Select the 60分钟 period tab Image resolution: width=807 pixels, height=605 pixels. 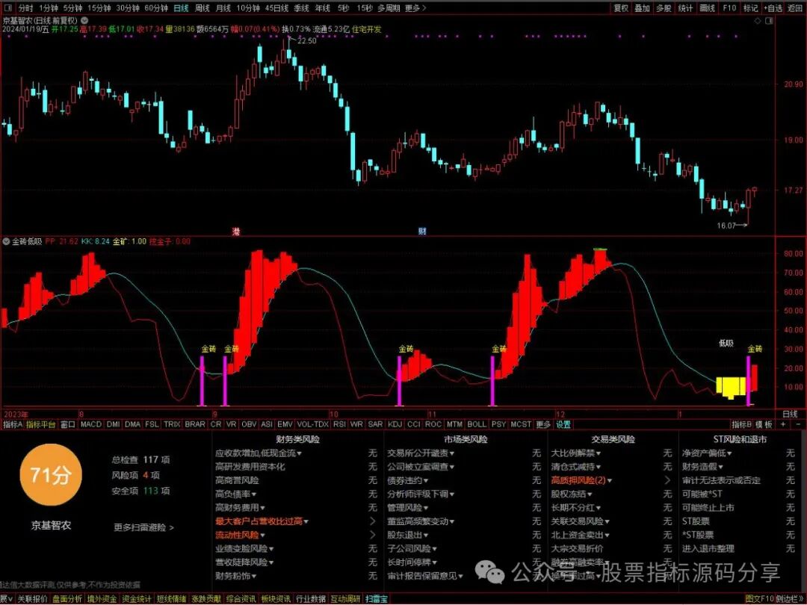pyautogui.click(x=155, y=8)
